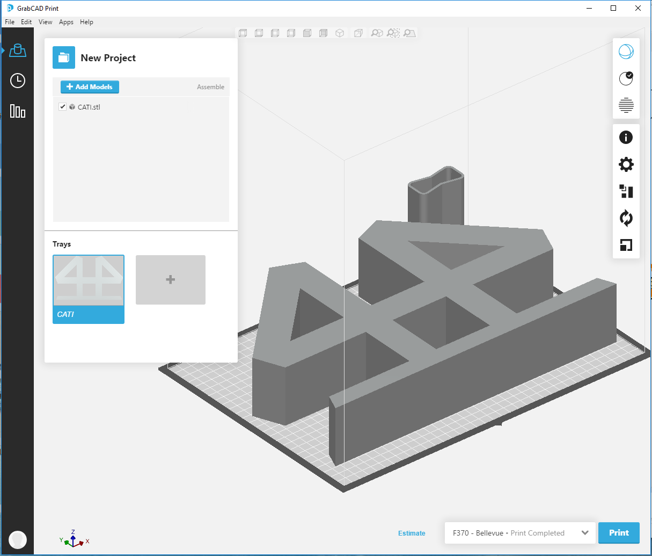This screenshot has height=556, width=652.
Task: Click the New Project title text
Action: click(x=108, y=58)
